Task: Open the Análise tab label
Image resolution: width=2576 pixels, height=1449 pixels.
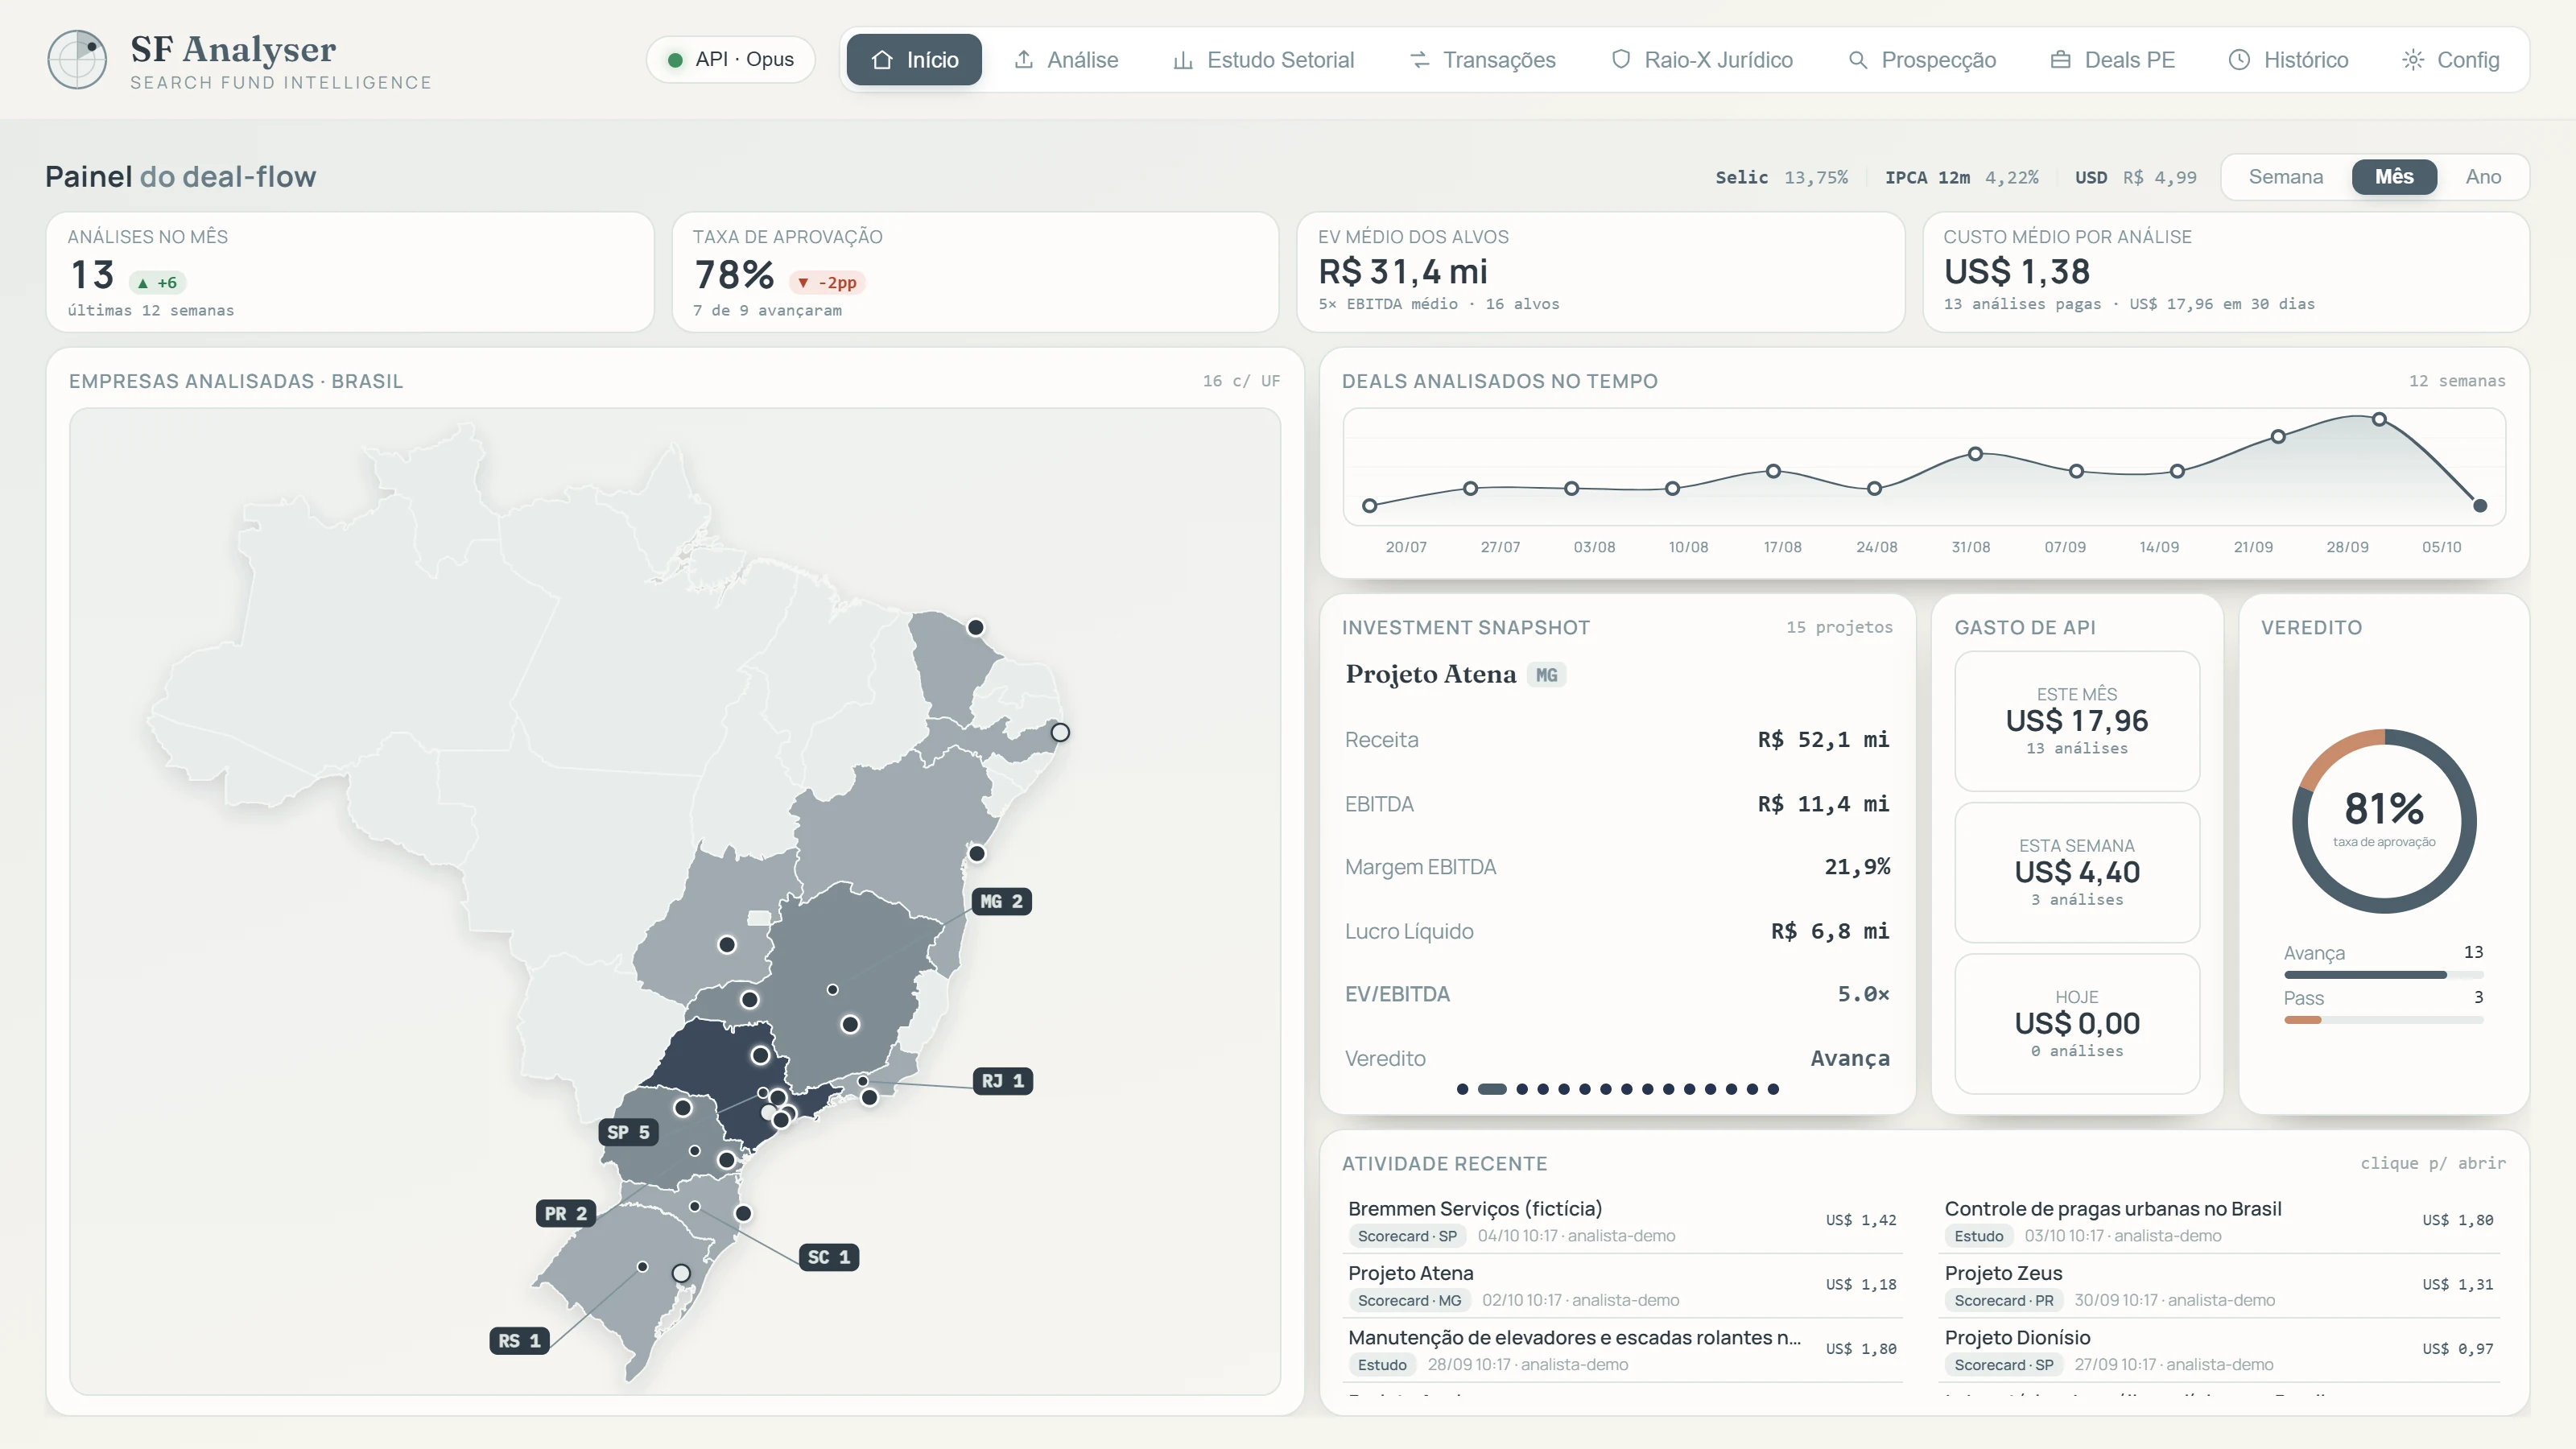Action: 1083,60
